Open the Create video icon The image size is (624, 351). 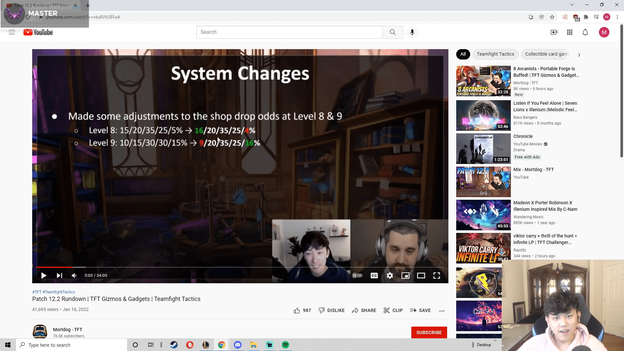coord(554,32)
